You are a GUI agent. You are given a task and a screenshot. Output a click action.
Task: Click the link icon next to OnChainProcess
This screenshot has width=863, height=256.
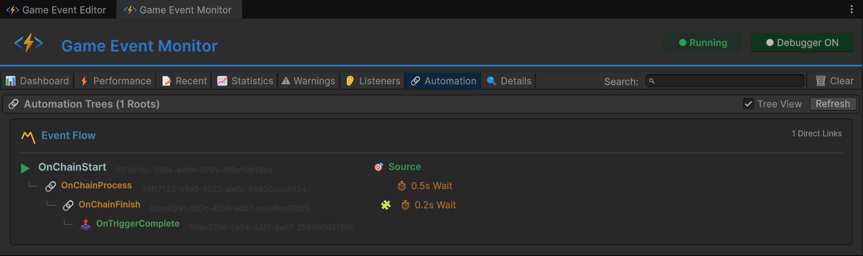(50, 186)
